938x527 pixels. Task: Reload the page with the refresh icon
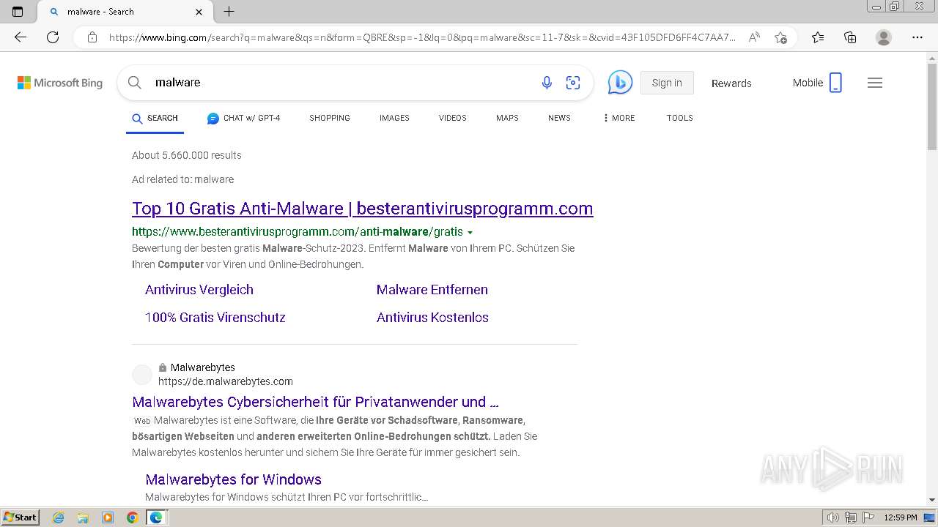[x=53, y=37]
